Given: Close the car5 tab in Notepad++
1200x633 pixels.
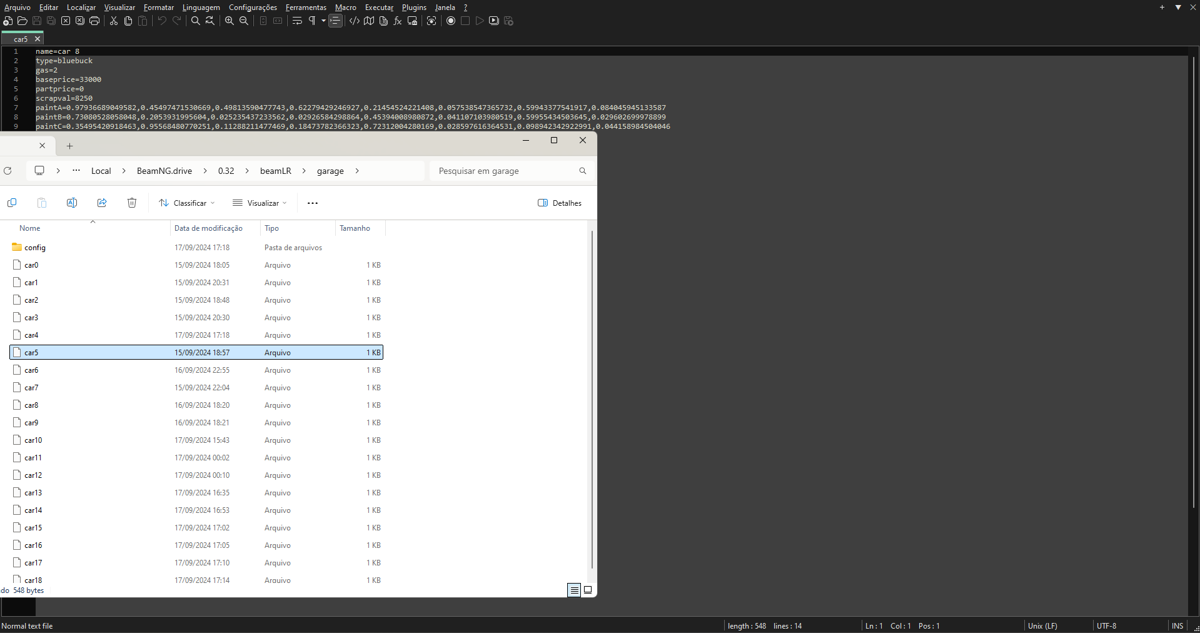Looking at the screenshot, I should [x=38, y=39].
